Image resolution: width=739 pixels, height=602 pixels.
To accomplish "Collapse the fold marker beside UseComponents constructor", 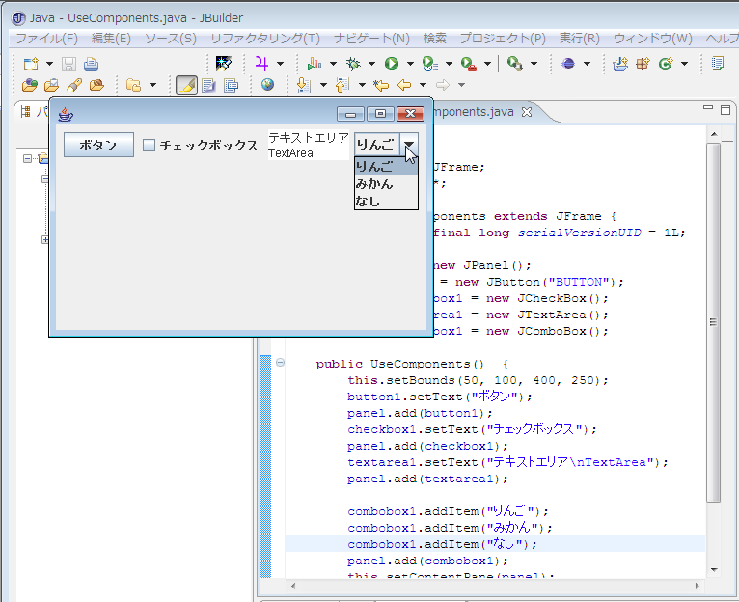I will 280,363.
